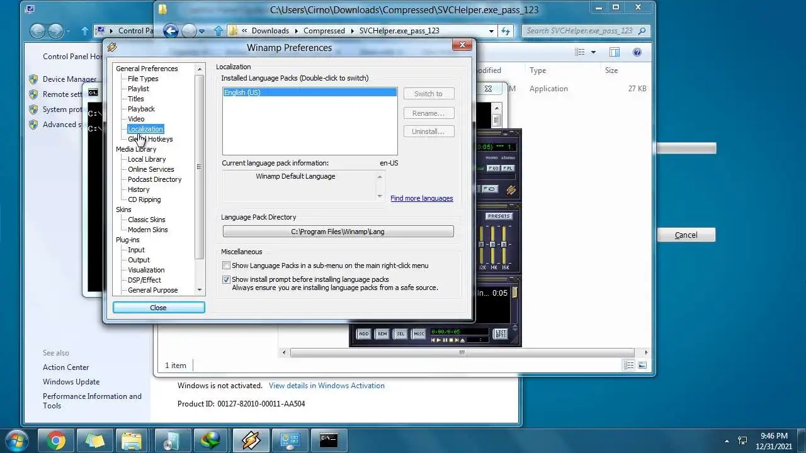Open Explorer help with the question mark icon

[x=637, y=52]
